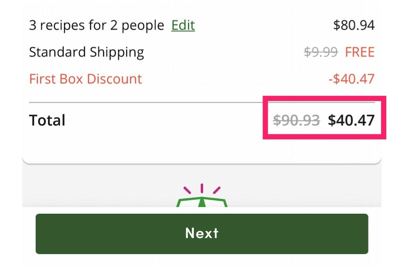Click the word "Discount" in the red row

114,79
